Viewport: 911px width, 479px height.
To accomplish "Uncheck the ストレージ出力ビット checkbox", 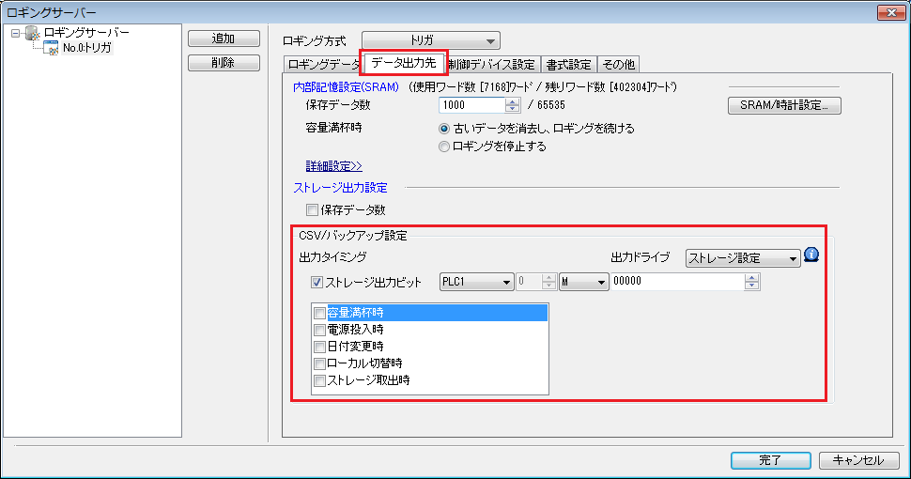I will pyautogui.click(x=317, y=282).
